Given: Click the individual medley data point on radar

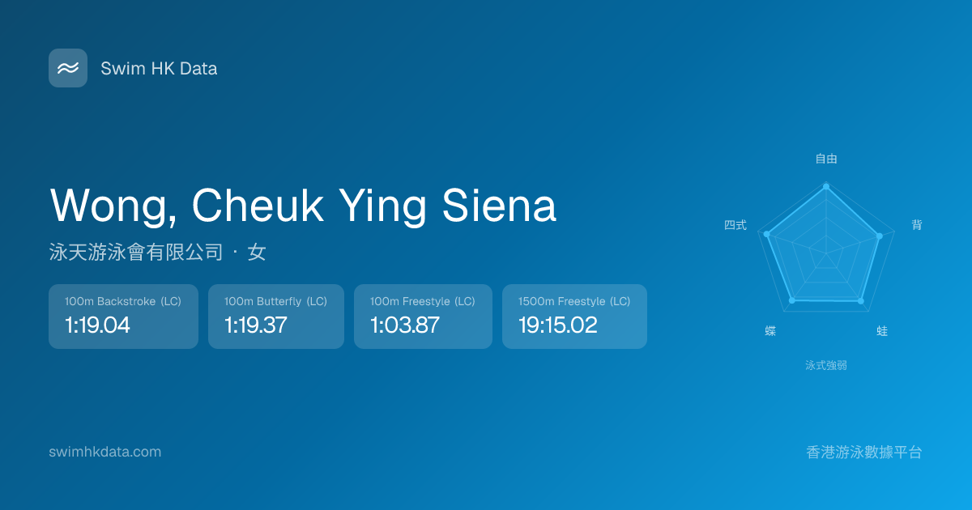Looking at the screenshot, I should click(767, 234).
